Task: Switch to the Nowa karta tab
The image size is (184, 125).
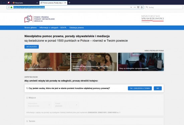Action: pos(24,3)
